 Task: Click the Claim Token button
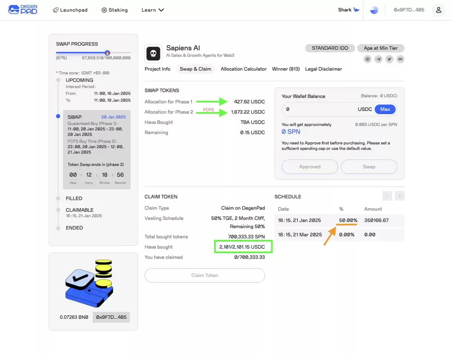205,275
